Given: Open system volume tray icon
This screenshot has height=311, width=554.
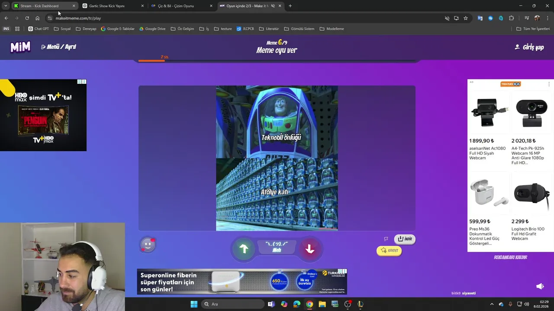Looking at the screenshot, I should tap(526, 304).
